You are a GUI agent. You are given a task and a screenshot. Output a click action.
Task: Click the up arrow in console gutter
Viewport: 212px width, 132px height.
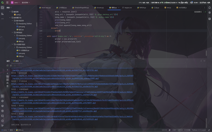click(7, 70)
